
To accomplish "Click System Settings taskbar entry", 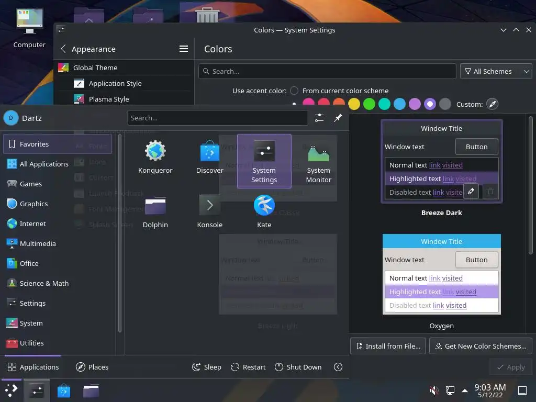I will point(37,390).
